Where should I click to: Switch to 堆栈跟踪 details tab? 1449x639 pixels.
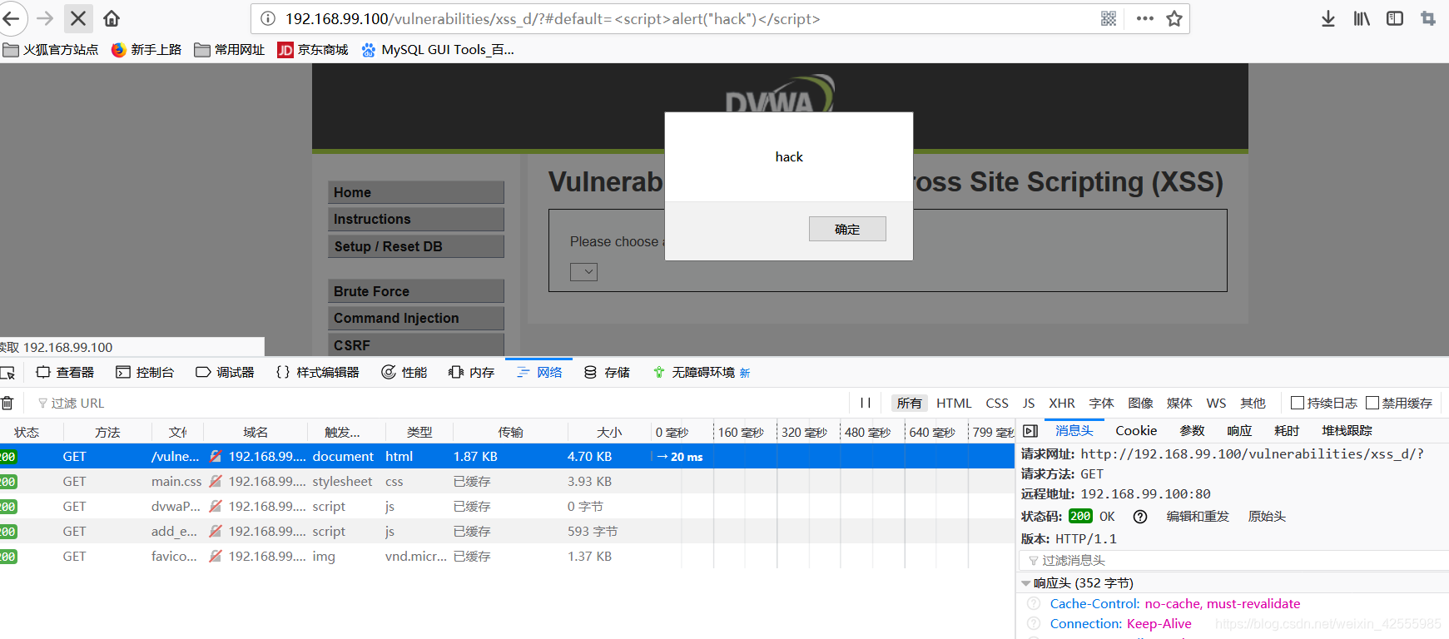[x=1347, y=430]
